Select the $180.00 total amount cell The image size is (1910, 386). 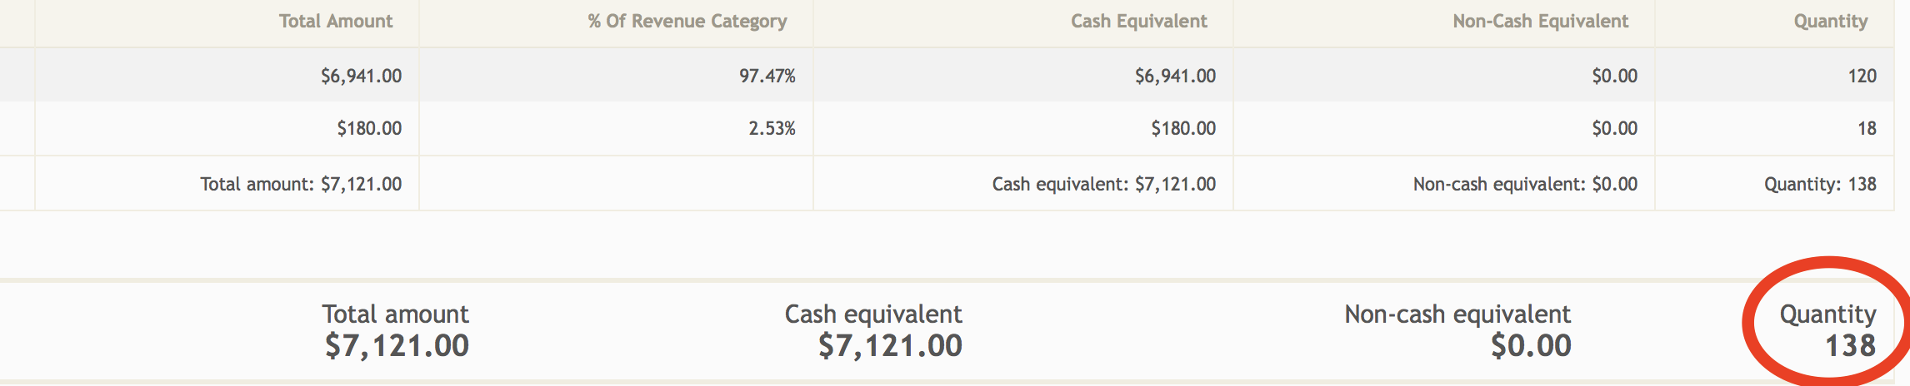click(x=227, y=128)
